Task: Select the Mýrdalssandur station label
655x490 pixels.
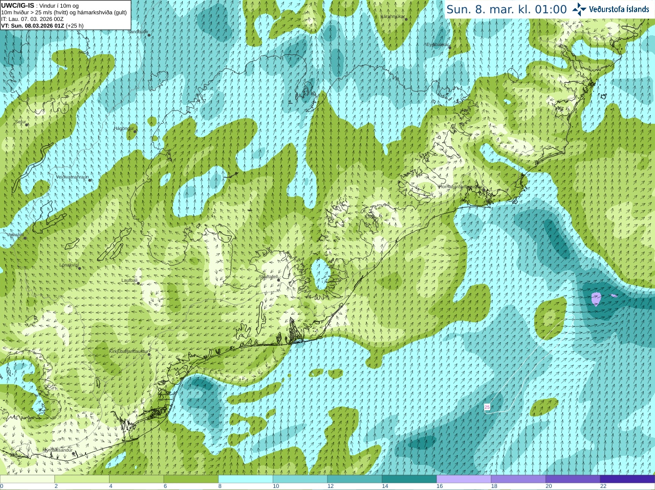Action: point(57,450)
